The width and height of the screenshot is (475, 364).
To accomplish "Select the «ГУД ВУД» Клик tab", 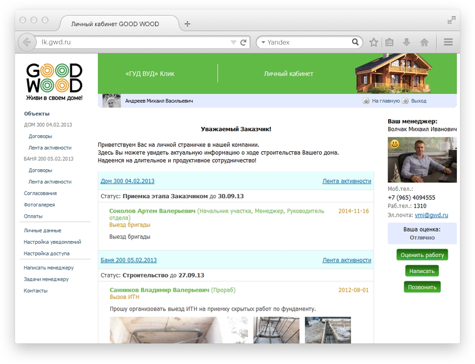I will 150,73.
